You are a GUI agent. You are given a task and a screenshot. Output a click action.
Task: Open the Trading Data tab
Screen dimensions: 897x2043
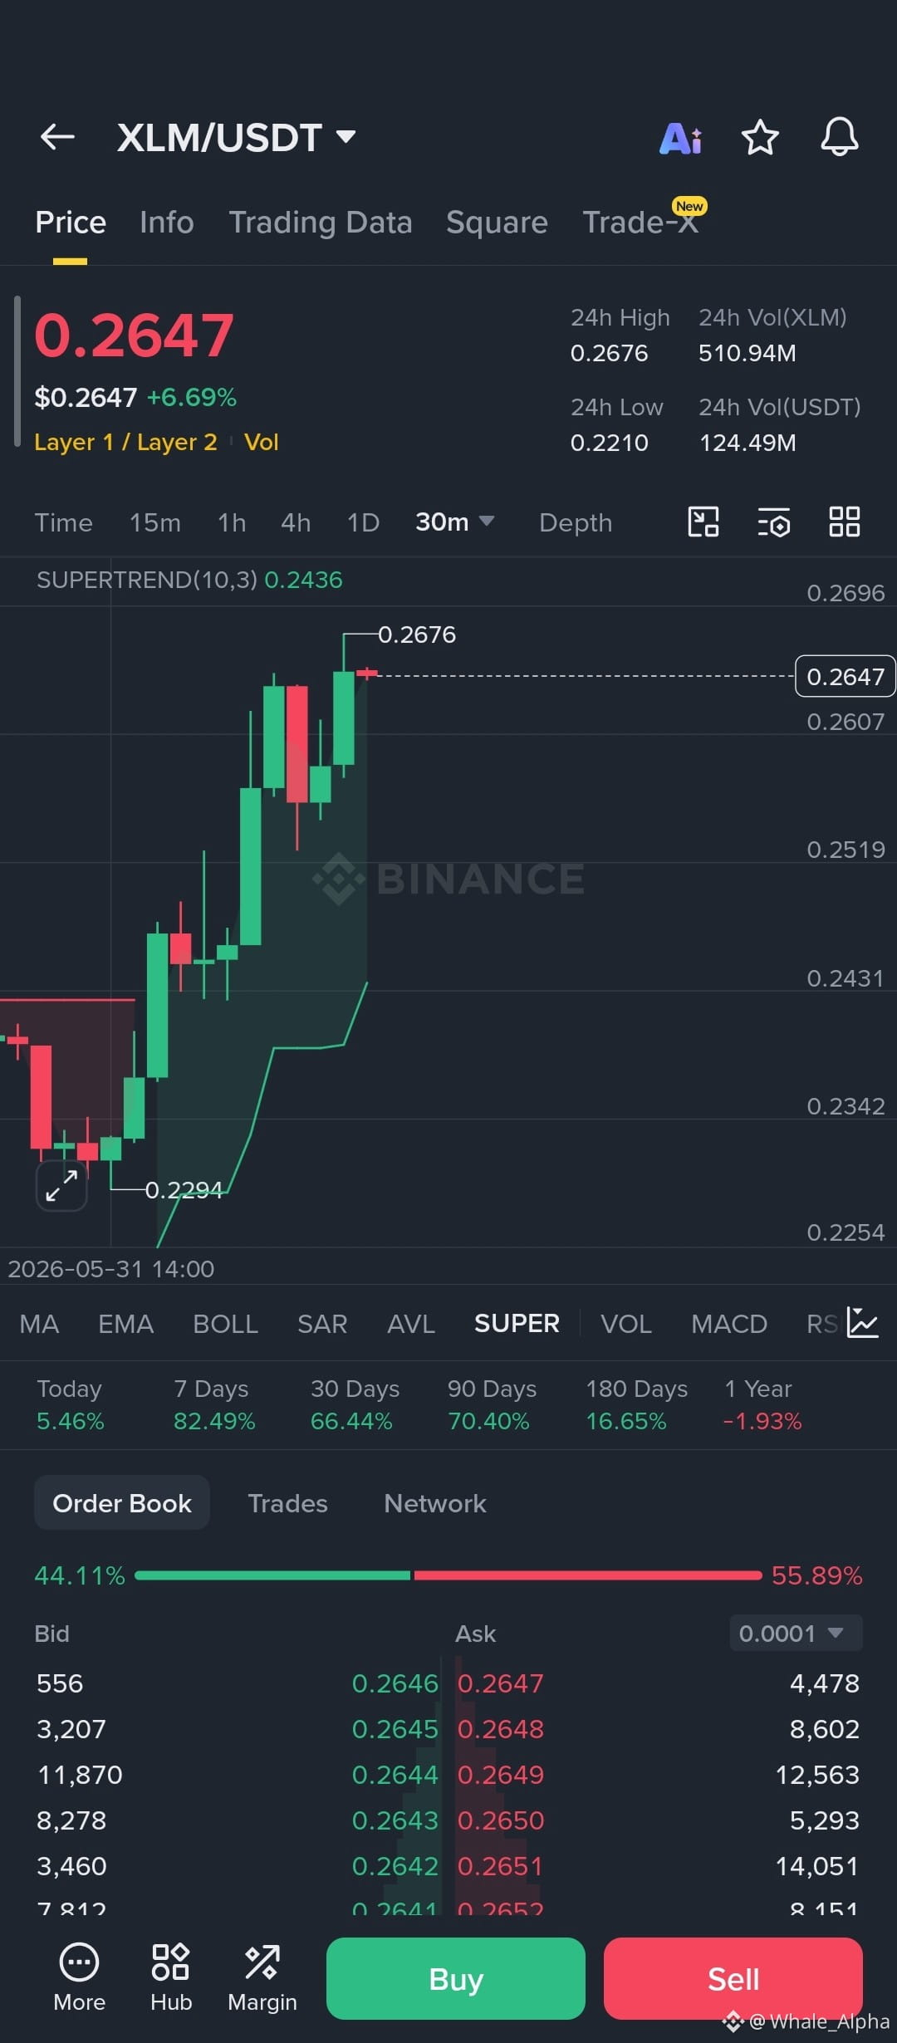(321, 223)
